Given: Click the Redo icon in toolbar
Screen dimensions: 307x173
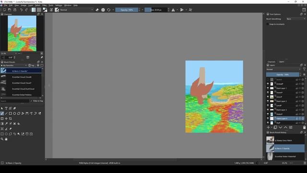Looking at the screenshot, I should 26,10.
